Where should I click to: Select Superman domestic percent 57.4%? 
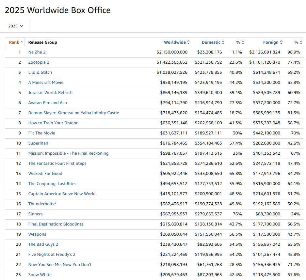(235, 143)
